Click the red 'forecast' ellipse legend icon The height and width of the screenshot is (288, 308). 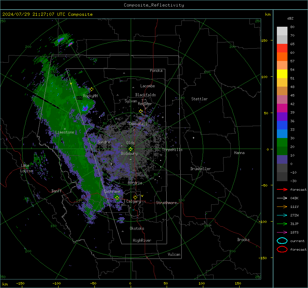pos(282,249)
